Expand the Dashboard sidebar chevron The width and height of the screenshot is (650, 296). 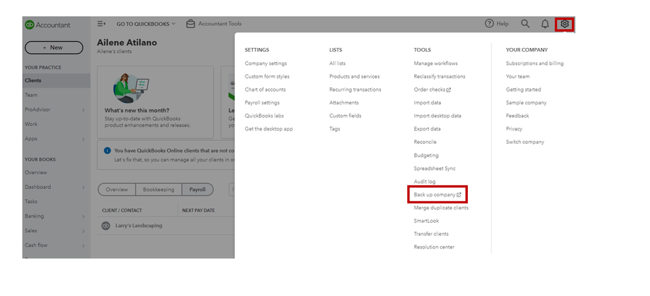pos(83,188)
